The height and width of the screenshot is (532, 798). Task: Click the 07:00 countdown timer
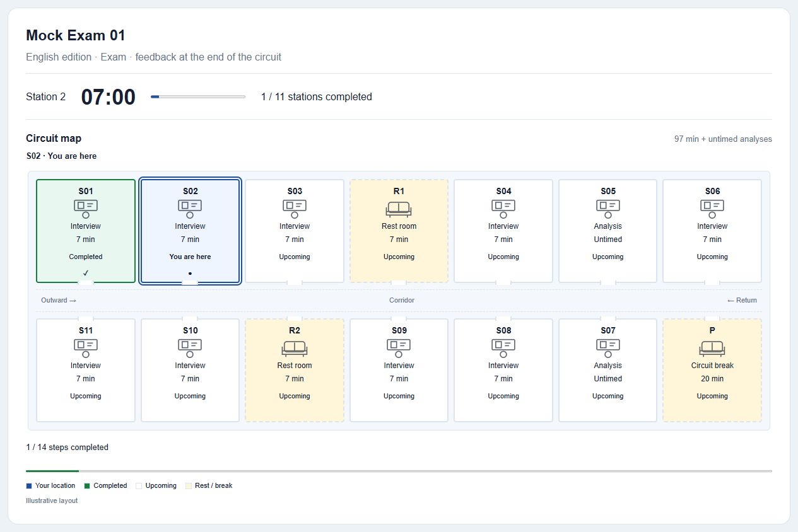click(109, 97)
